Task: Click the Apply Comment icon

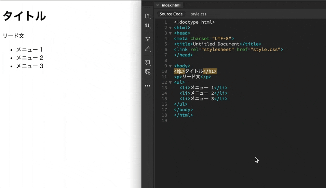Action: pos(147,63)
